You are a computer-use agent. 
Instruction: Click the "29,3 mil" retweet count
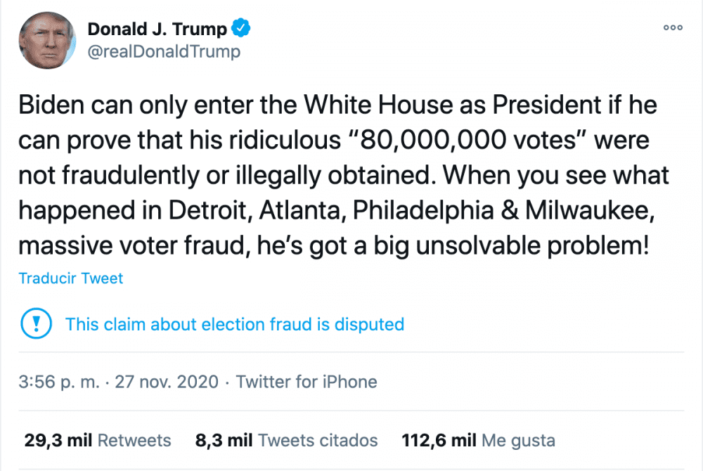tap(58, 441)
